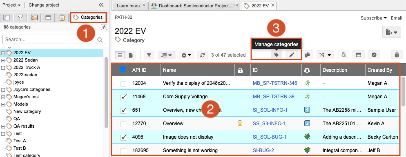Expand the 2022 Sedan category
Screen dimensions: 406x157
click(x=3, y=60)
